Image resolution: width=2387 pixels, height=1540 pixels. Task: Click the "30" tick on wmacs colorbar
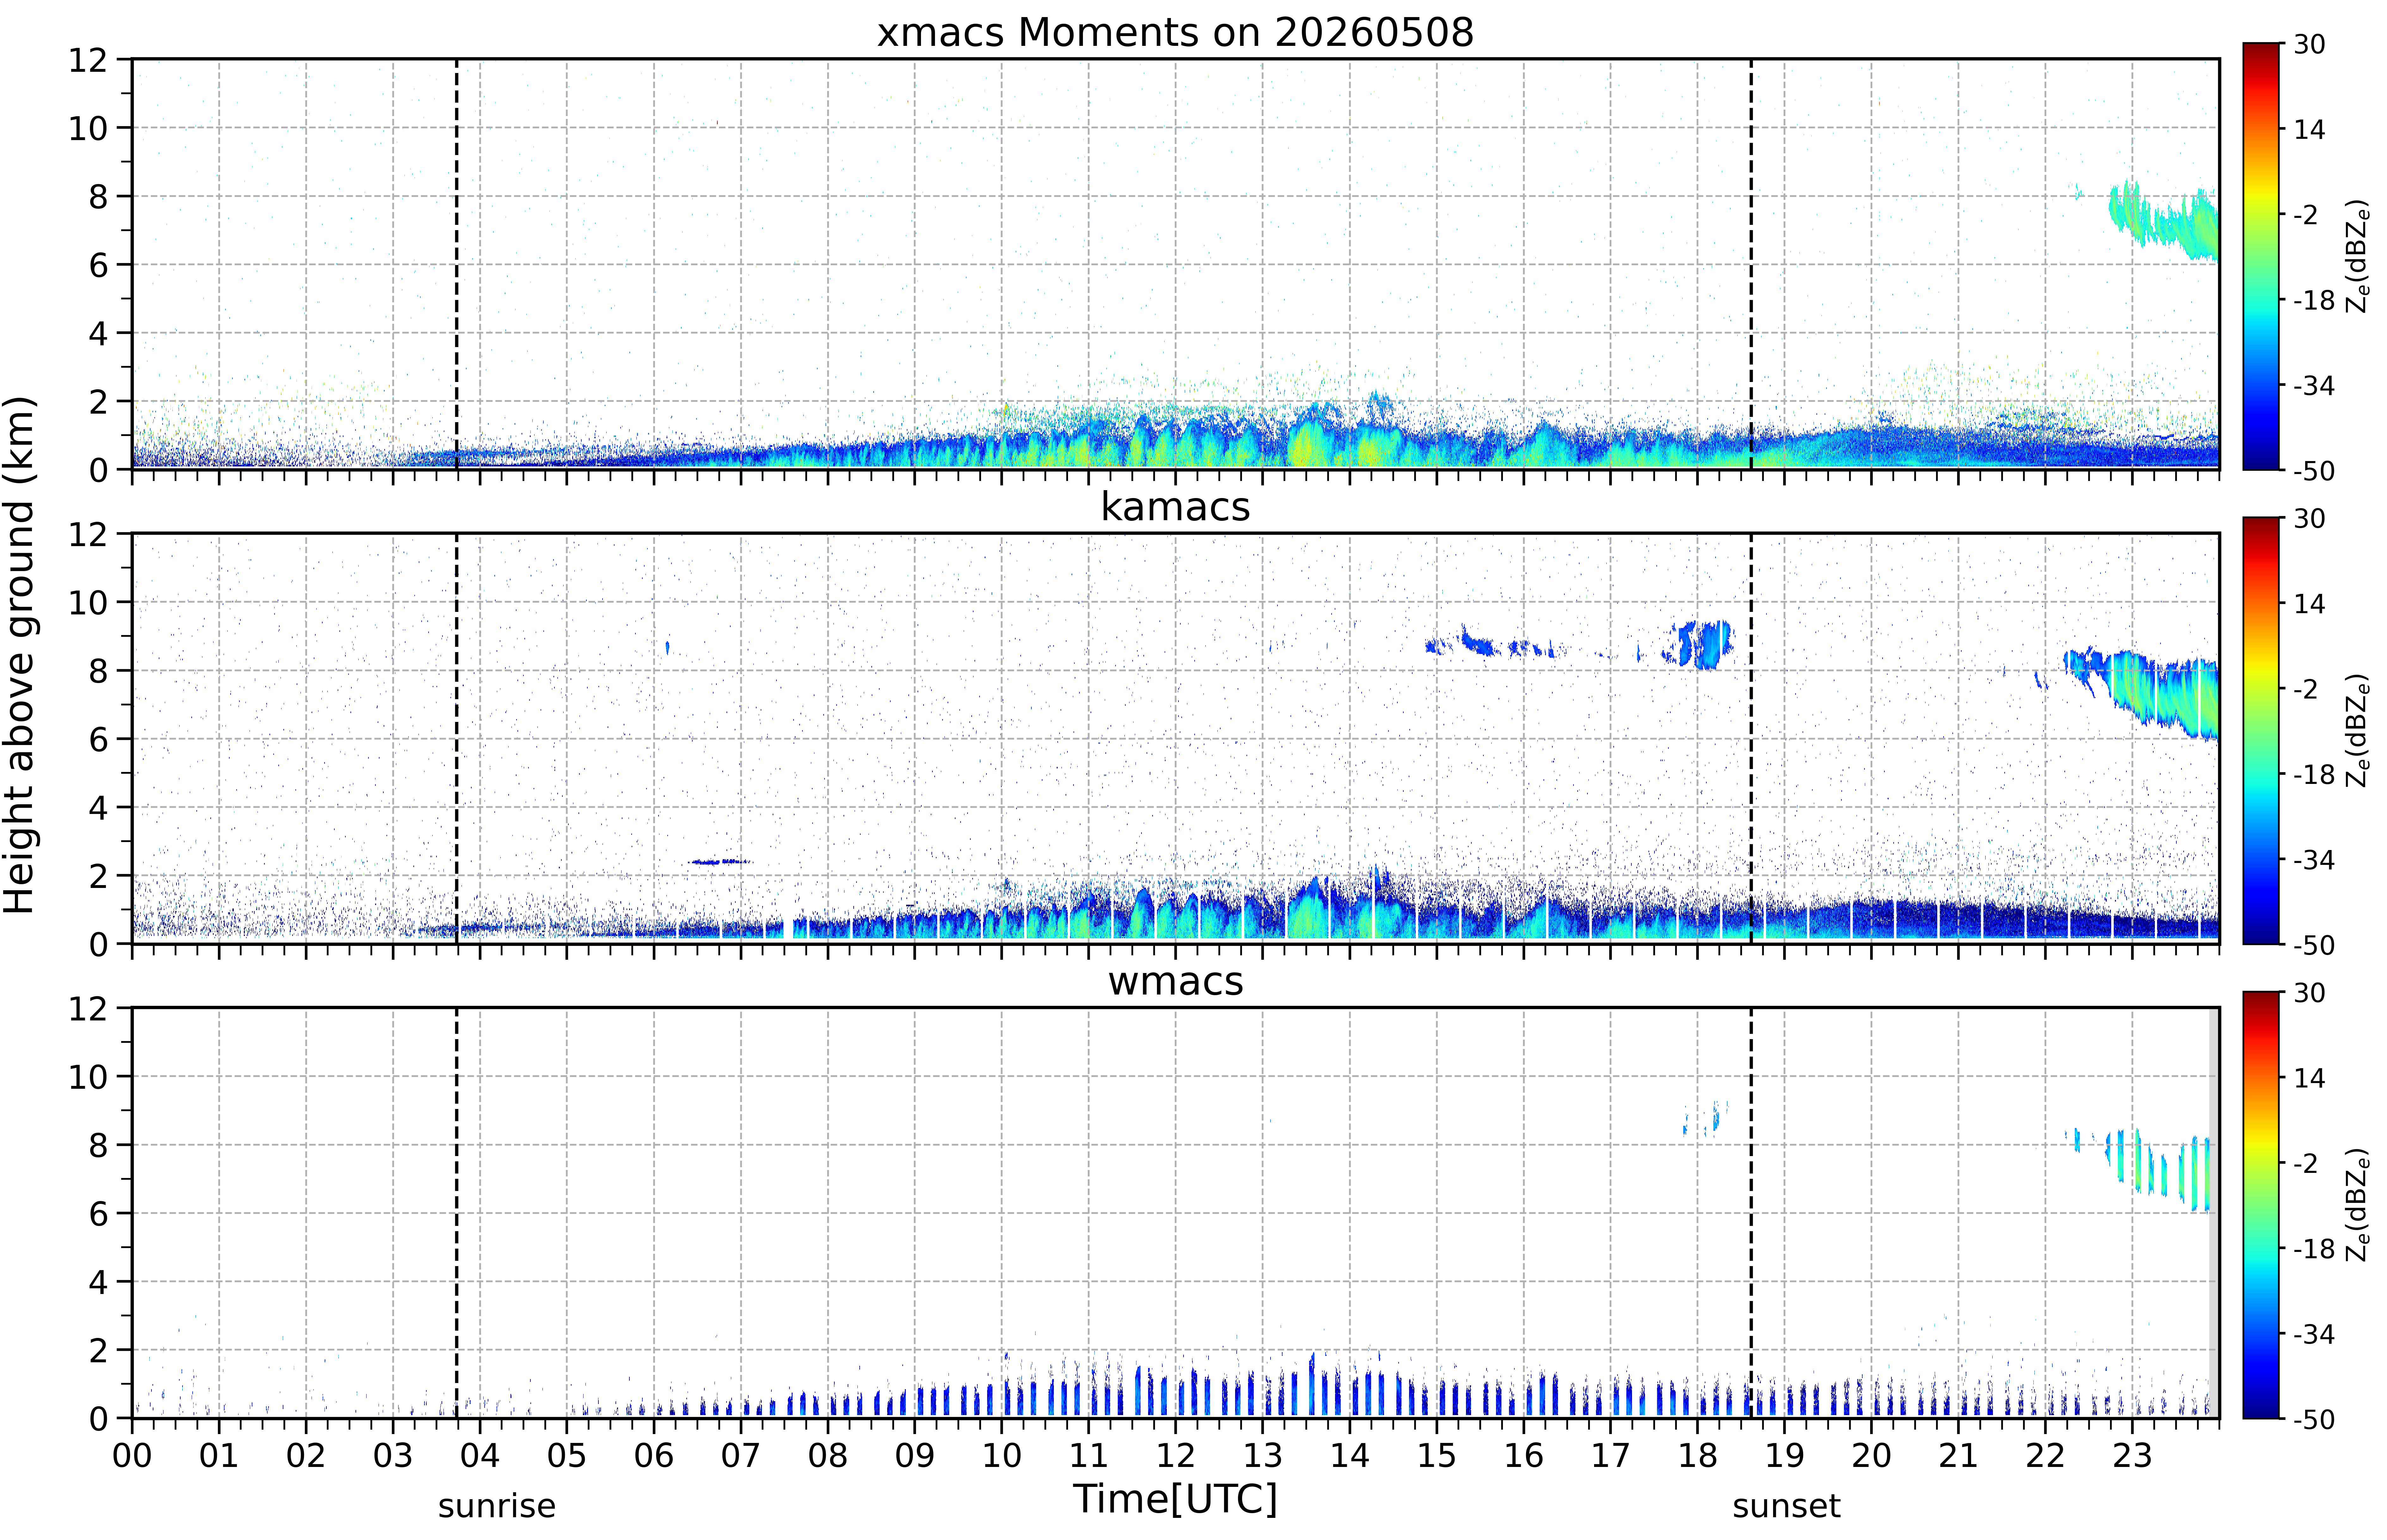[x=2309, y=993]
